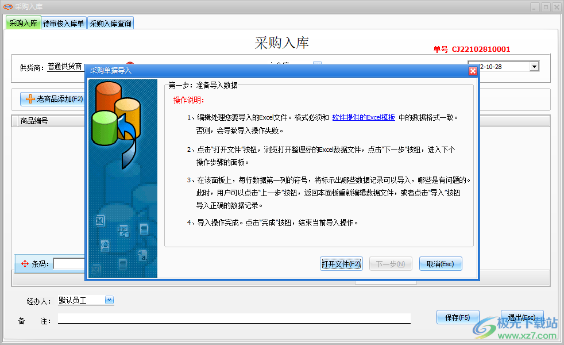The width and height of the screenshot is (564, 345).
Task: Switch to the 采购入库查询 tab
Action: (x=110, y=23)
